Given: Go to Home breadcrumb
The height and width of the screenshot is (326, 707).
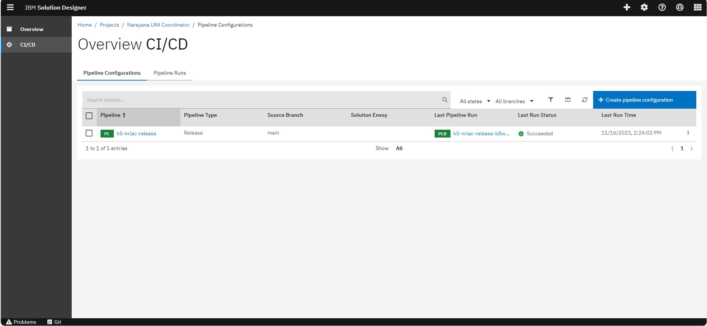Looking at the screenshot, I should click(85, 25).
